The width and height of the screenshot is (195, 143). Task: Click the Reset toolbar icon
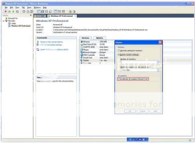(x=17, y=12)
